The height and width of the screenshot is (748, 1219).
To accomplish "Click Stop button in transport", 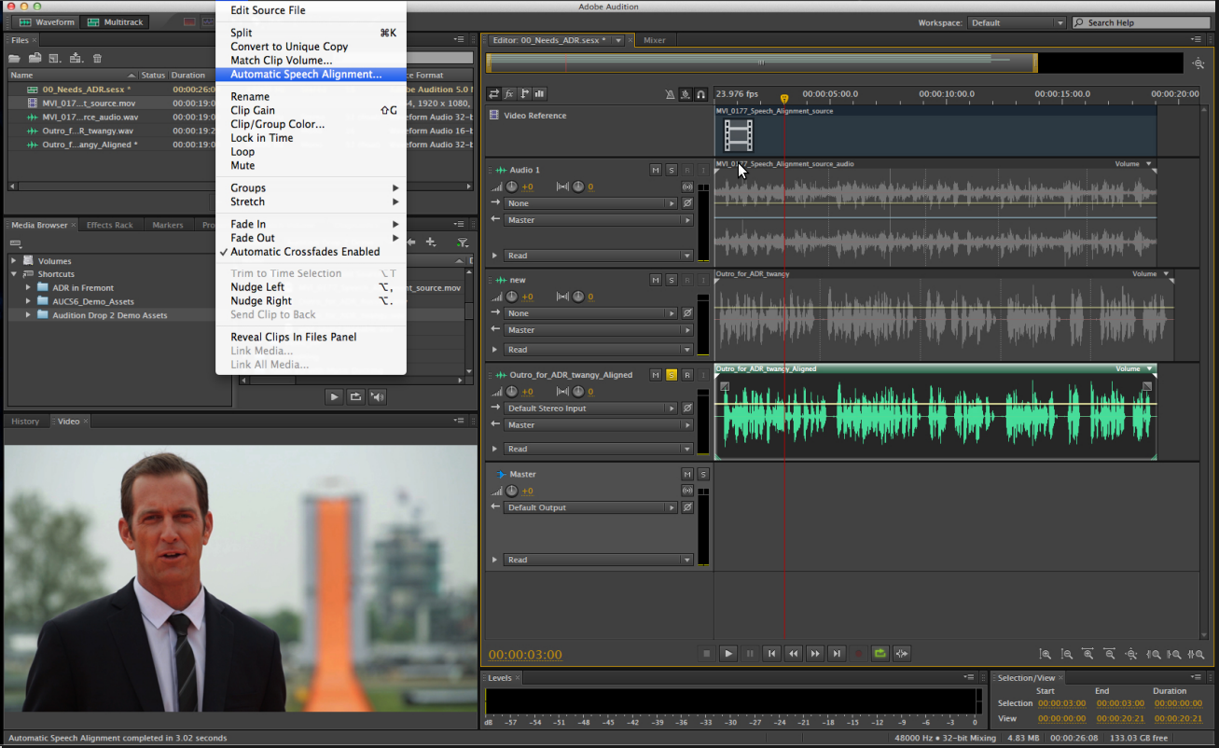I will 707,654.
